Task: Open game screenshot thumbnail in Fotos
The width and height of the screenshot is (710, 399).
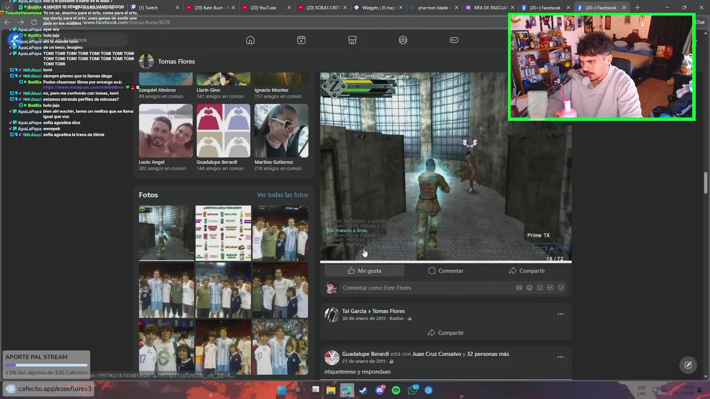Action: pos(166,233)
